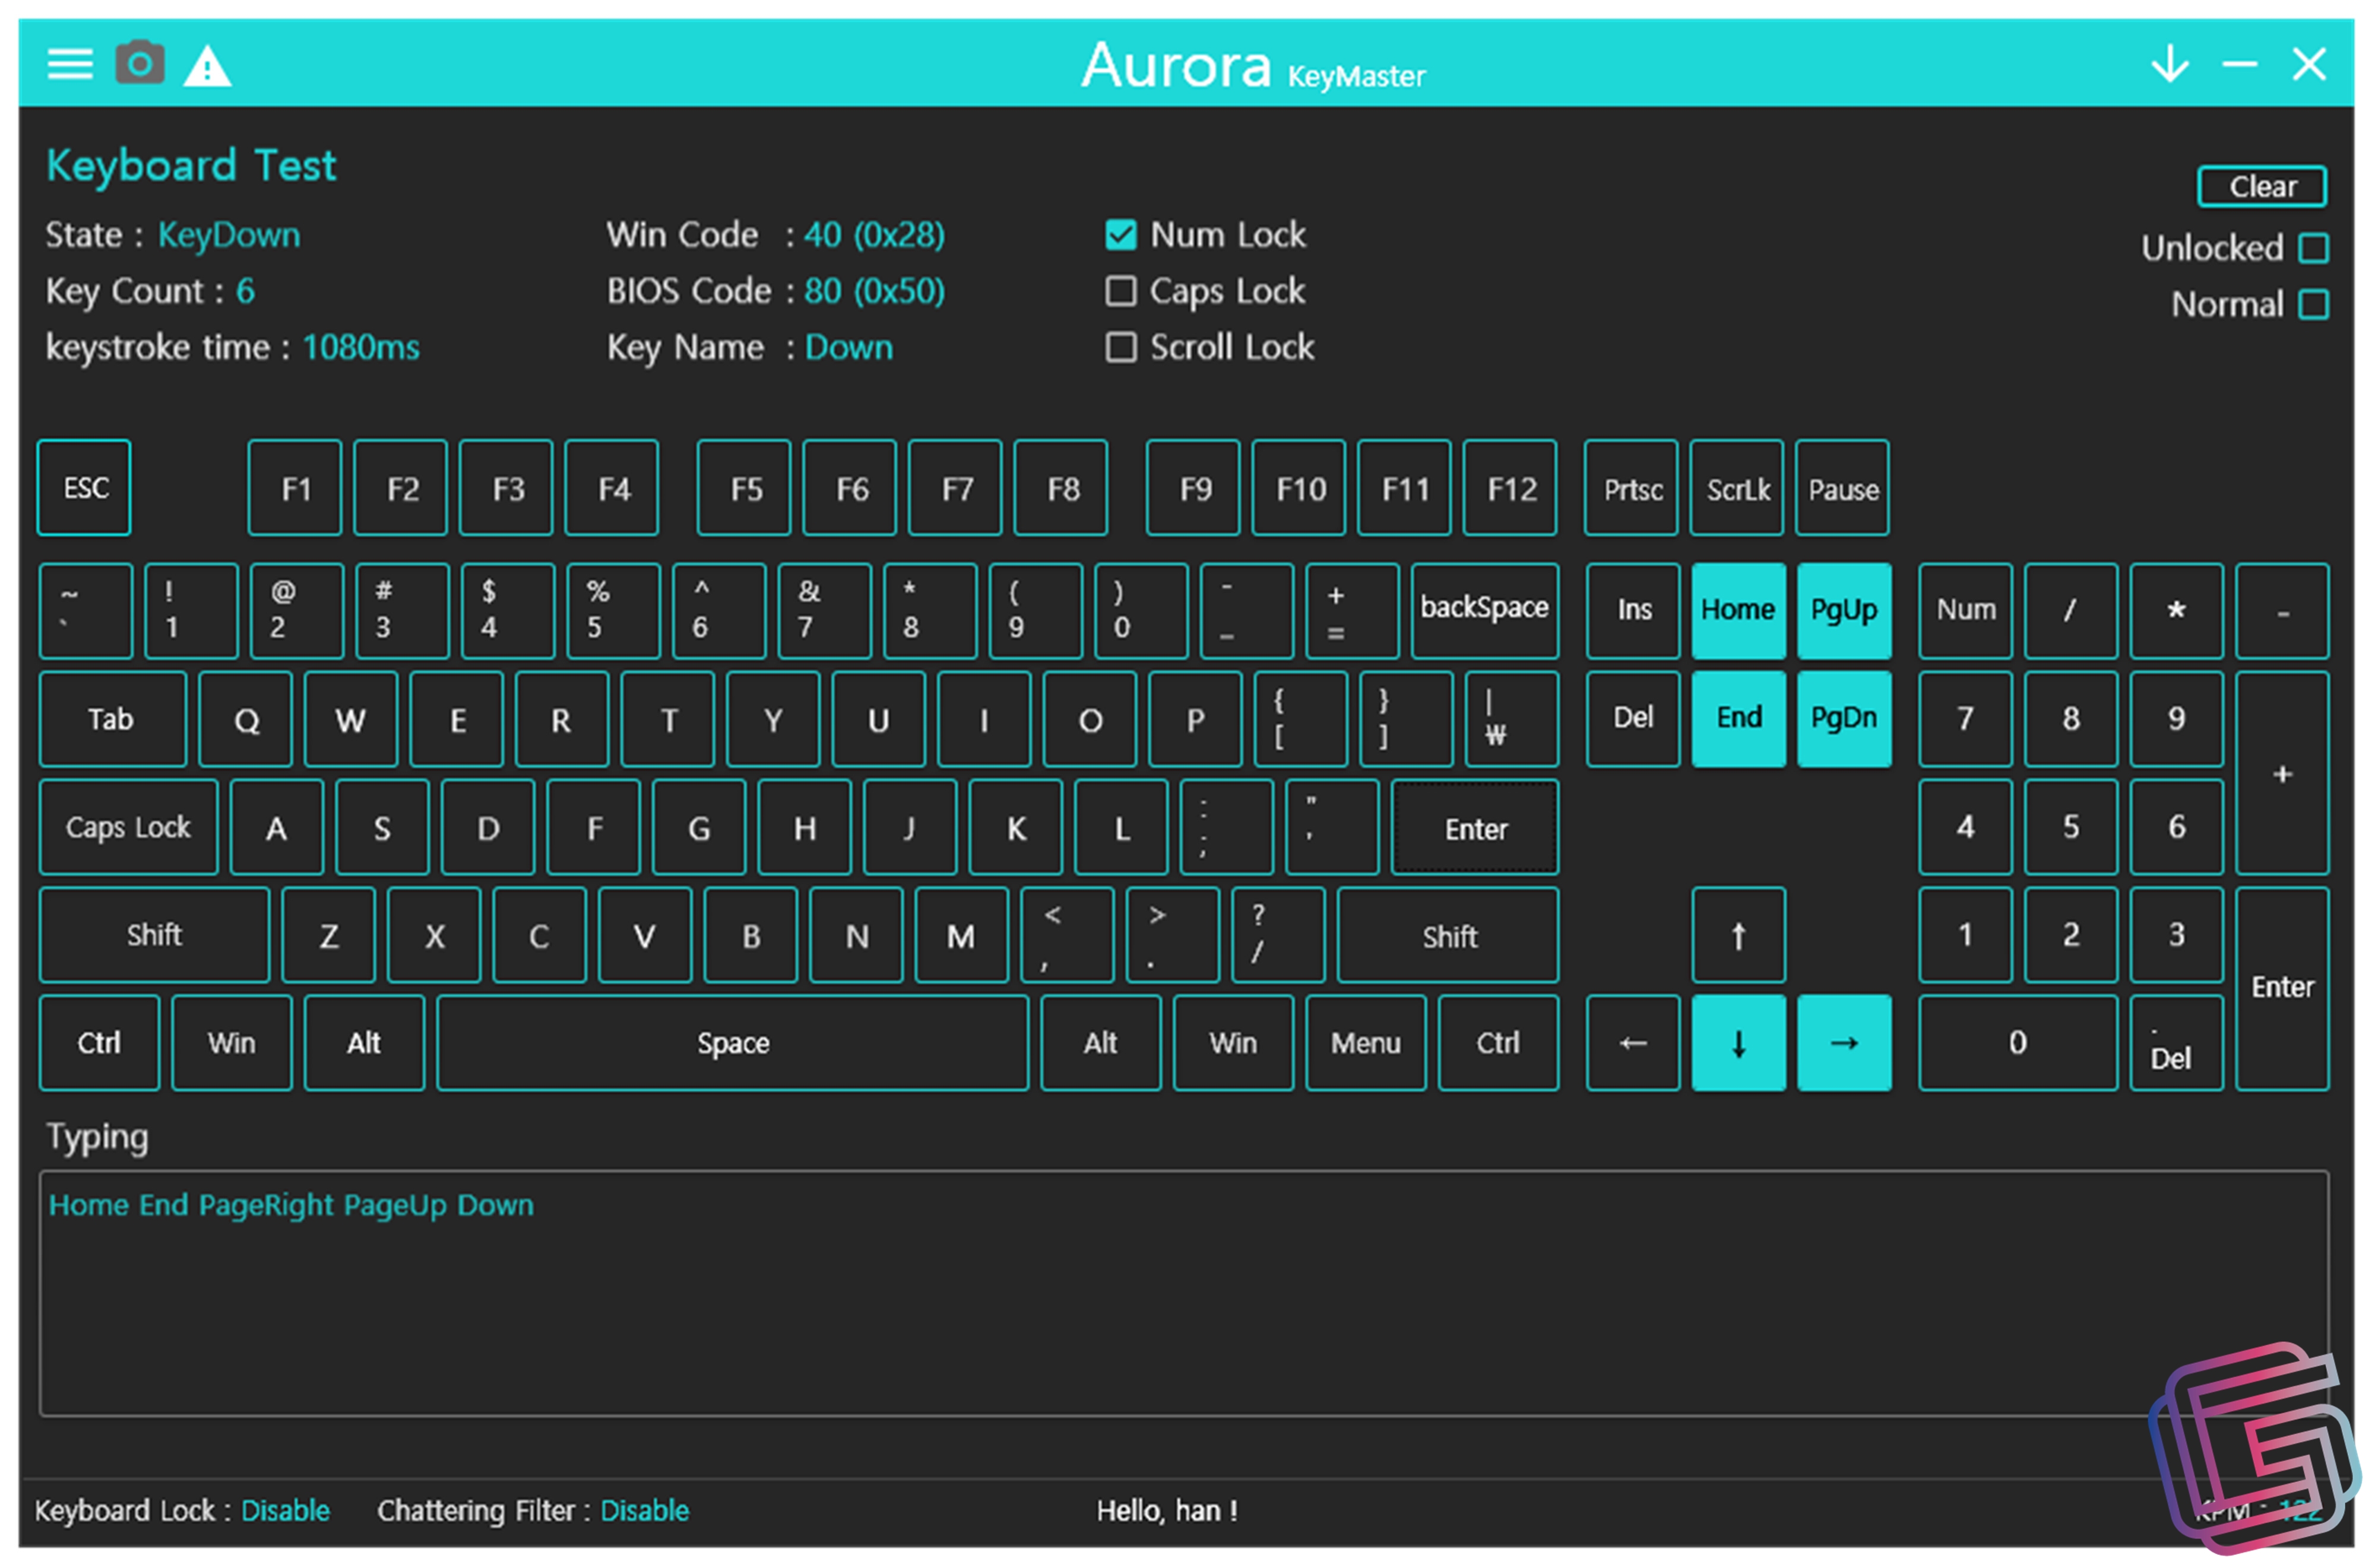
Task: Click the numpad asterisk key
Action: (x=2176, y=611)
